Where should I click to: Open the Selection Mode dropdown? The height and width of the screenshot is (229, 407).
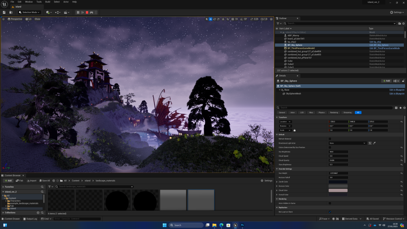[x=29, y=12]
